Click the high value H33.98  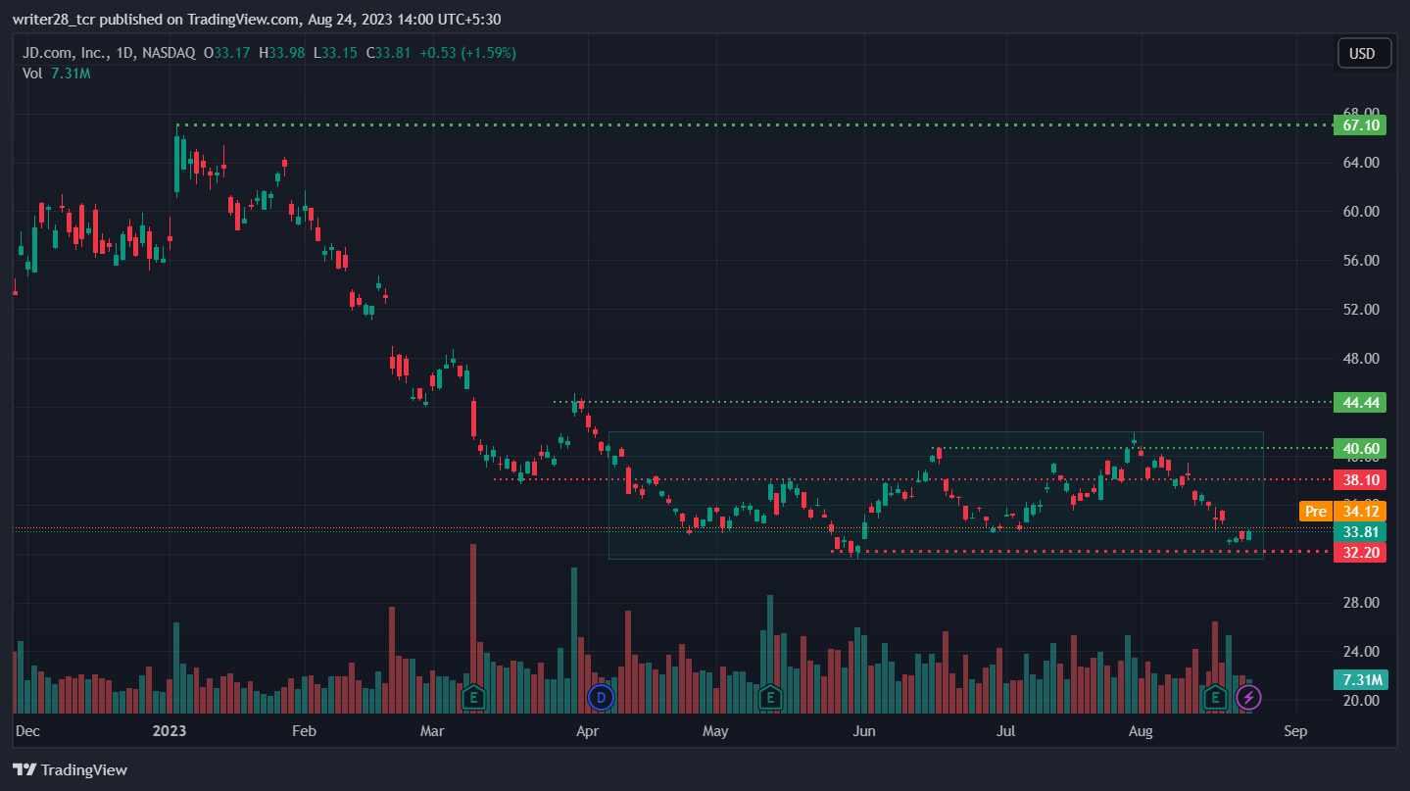click(x=282, y=53)
